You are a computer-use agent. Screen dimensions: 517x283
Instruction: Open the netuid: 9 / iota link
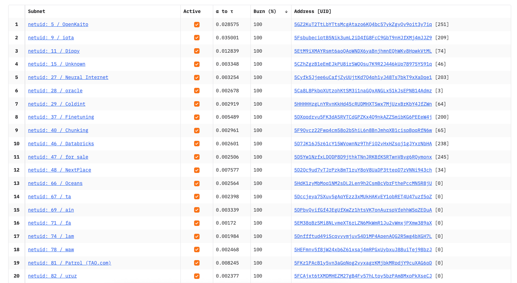[51, 38]
